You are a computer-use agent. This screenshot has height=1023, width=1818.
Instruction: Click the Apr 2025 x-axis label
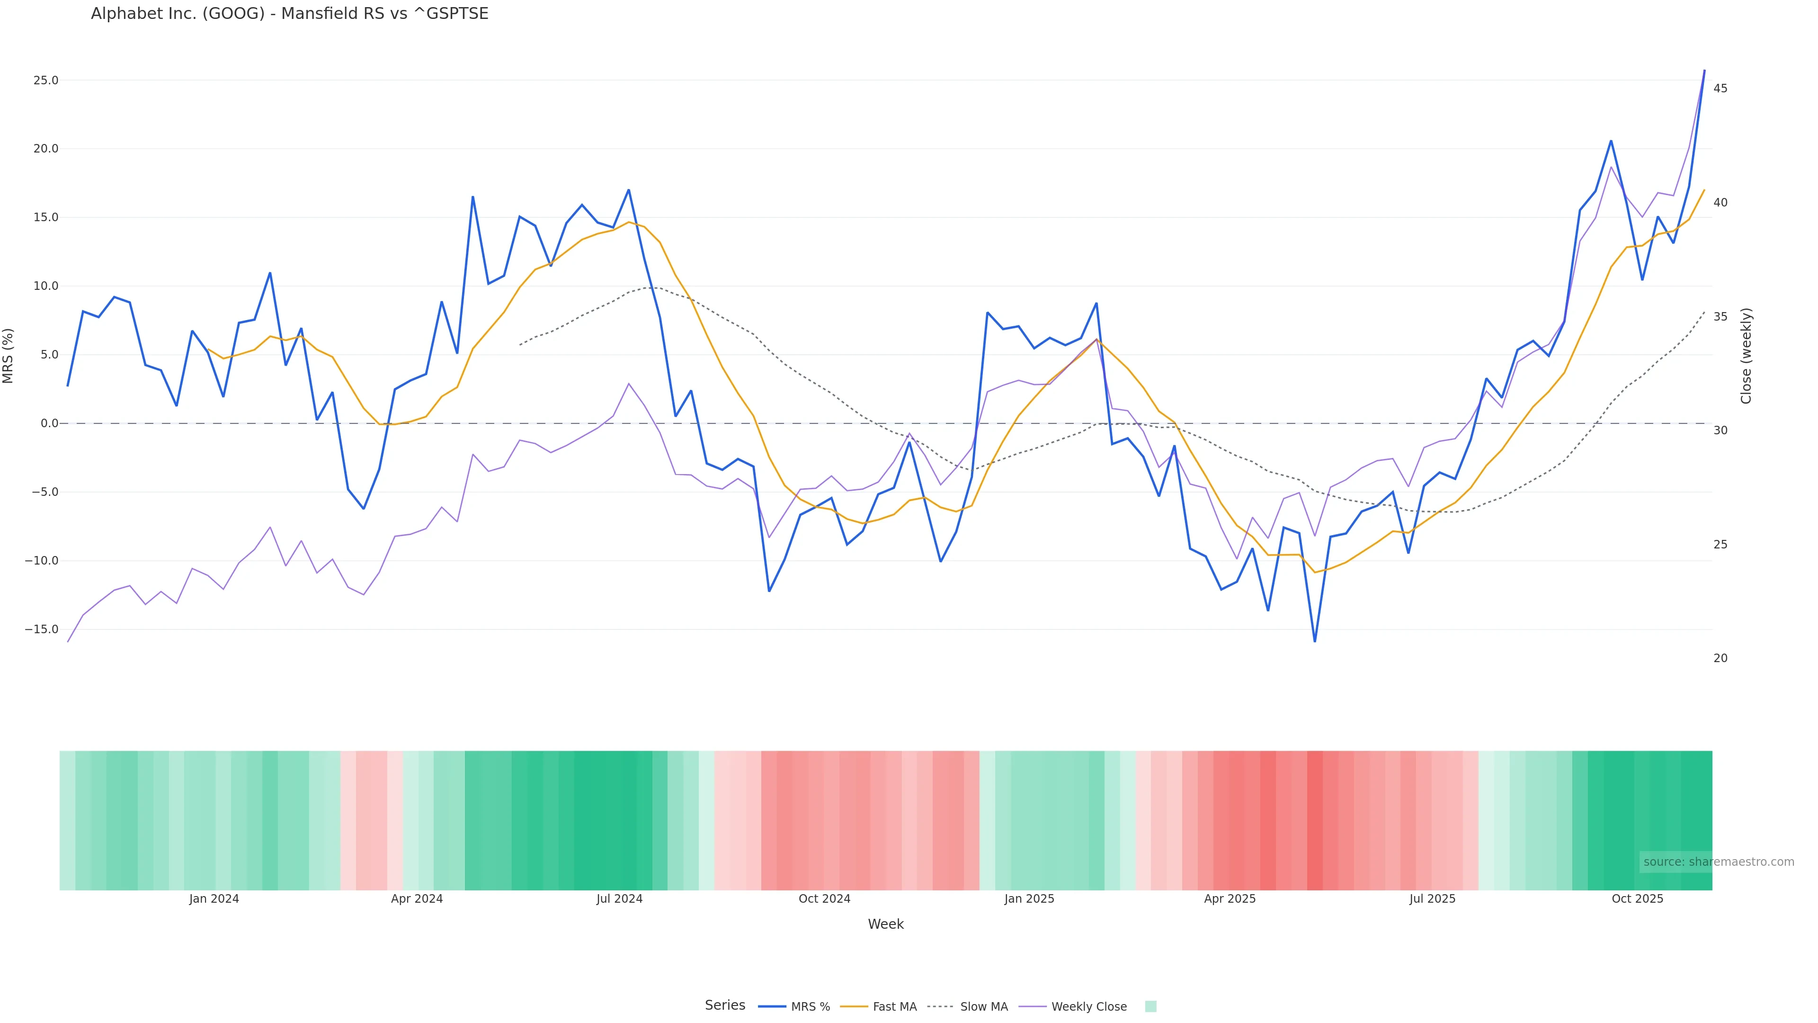pos(1230,899)
